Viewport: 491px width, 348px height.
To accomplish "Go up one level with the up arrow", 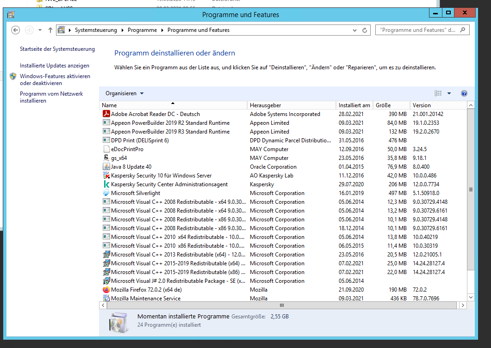I will [x=50, y=30].
